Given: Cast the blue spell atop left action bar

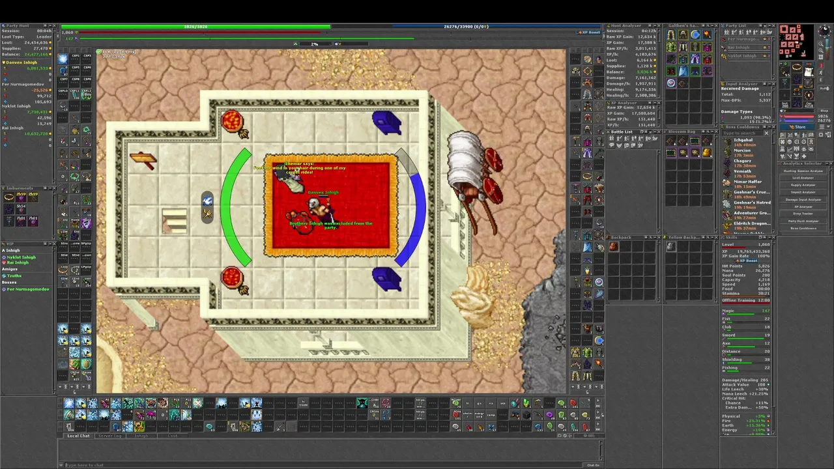Looking at the screenshot, I should pyautogui.click(x=63, y=59).
